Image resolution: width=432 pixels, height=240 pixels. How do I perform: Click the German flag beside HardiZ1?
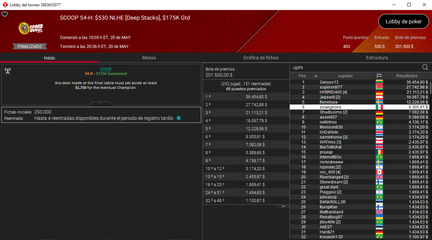(379, 232)
